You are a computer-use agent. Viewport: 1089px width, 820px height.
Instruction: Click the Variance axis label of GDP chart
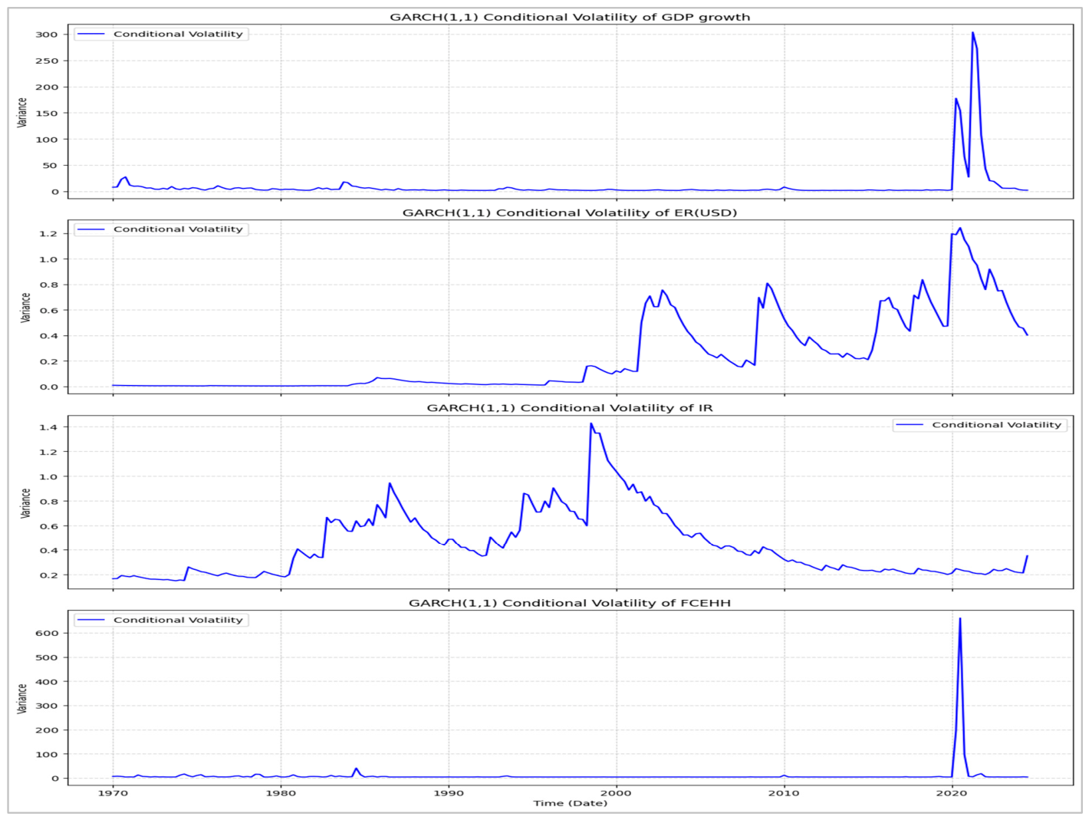tap(23, 112)
